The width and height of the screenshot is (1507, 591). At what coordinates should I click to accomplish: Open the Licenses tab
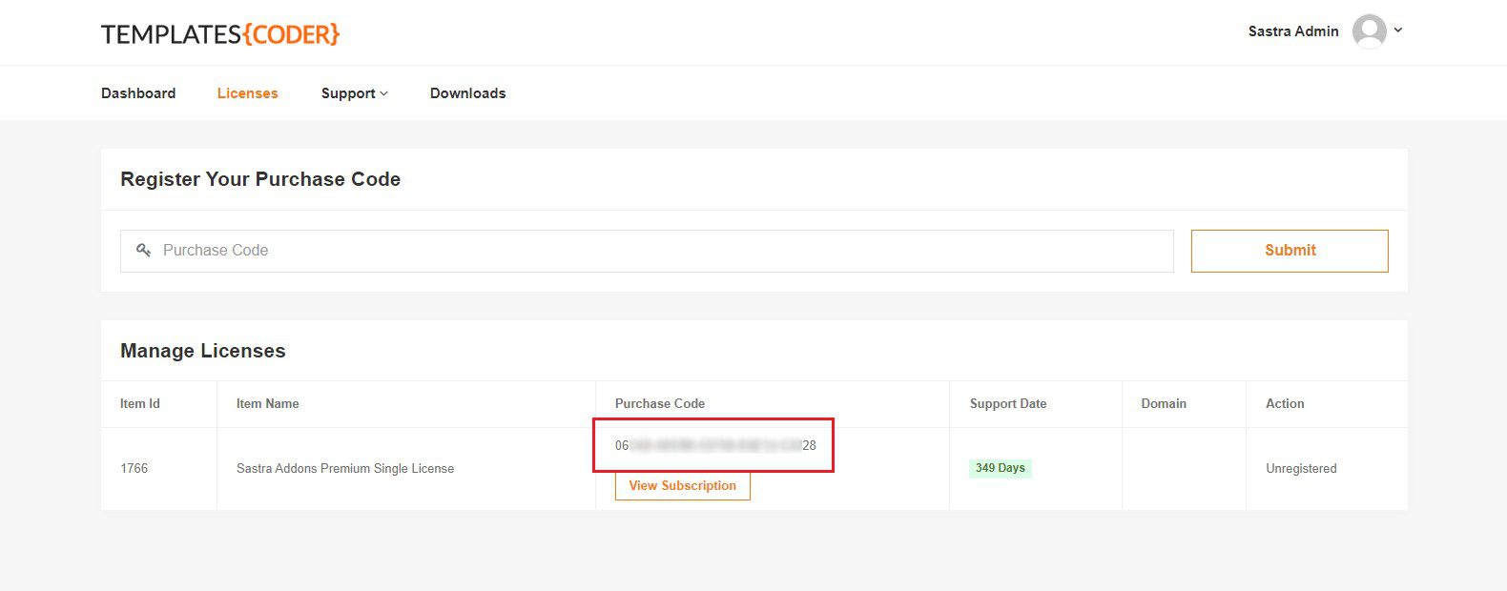[248, 93]
